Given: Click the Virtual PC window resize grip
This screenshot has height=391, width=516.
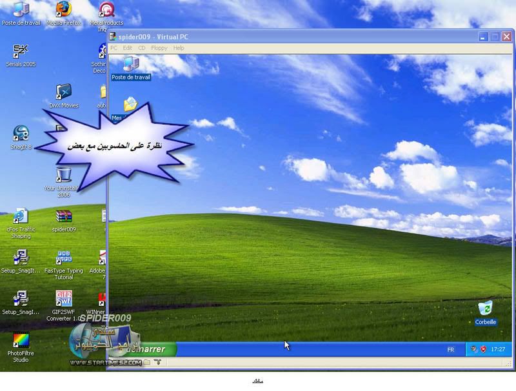Looking at the screenshot, I should (508, 363).
